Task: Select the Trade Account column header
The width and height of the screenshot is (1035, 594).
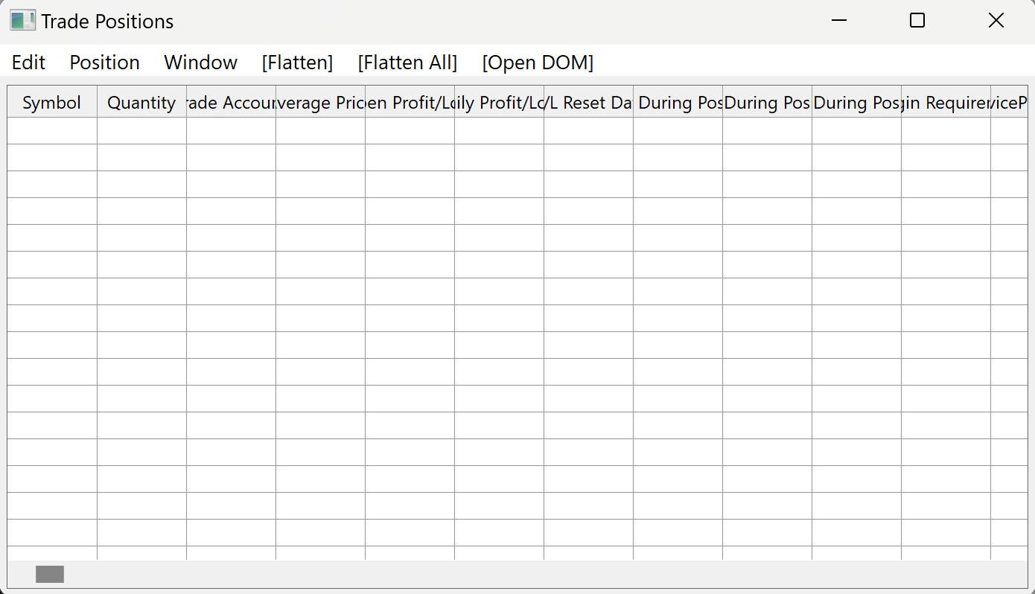Action: coord(231,103)
